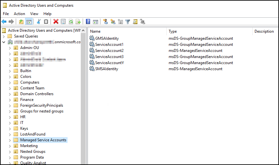Select the Finance folder in tree
This screenshot has height=165, width=279.
click(27, 100)
